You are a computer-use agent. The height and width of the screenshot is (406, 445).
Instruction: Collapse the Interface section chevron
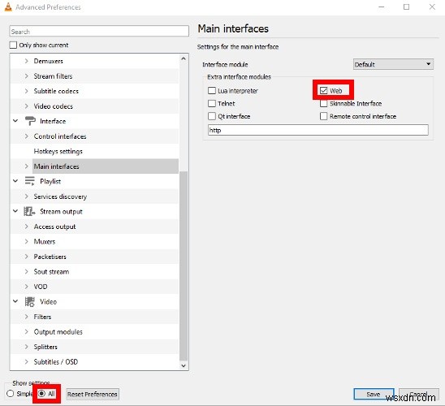coord(15,121)
